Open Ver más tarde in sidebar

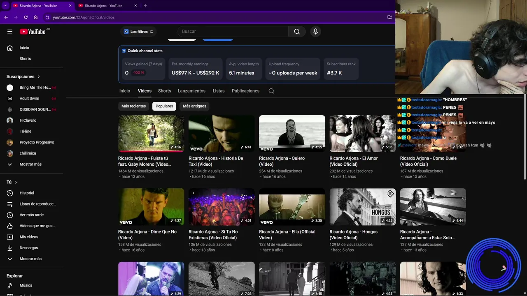(x=32, y=215)
